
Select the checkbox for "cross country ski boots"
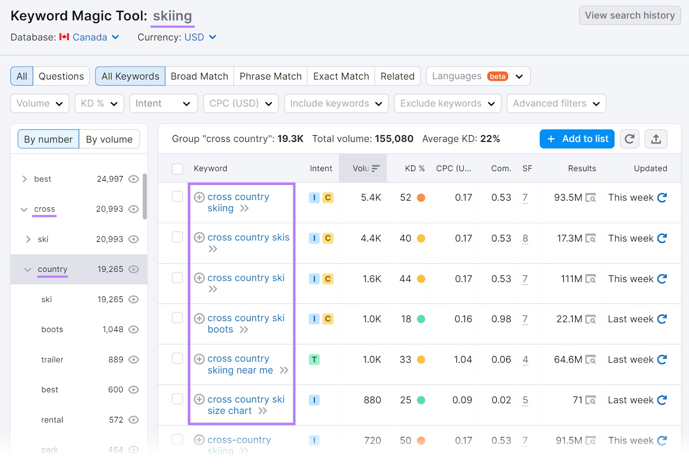tap(177, 317)
